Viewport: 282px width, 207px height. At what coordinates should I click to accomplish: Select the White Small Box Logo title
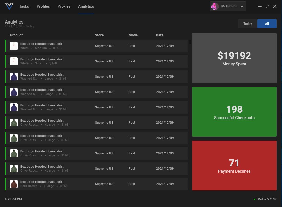coord(42,59)
